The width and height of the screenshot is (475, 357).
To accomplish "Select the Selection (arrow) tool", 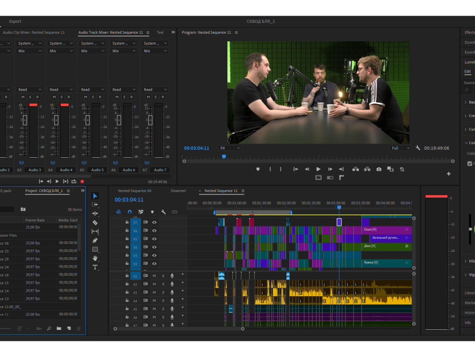I will pyautogui.click(x=95, y=196).
